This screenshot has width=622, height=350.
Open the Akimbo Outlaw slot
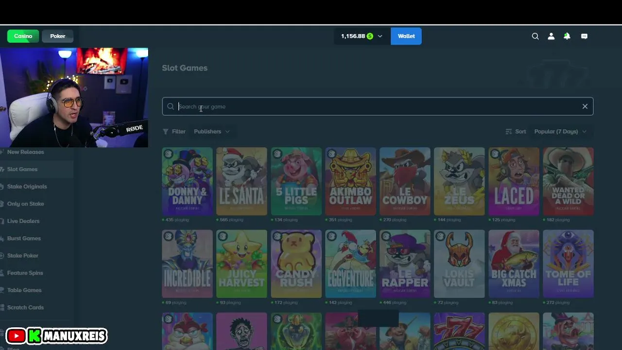pos(350,181)
